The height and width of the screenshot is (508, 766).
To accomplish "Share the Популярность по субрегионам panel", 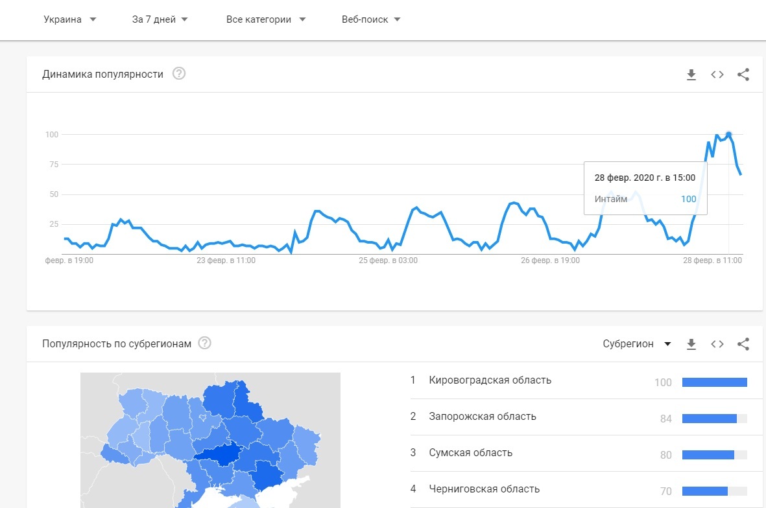I will coord(743,343).
